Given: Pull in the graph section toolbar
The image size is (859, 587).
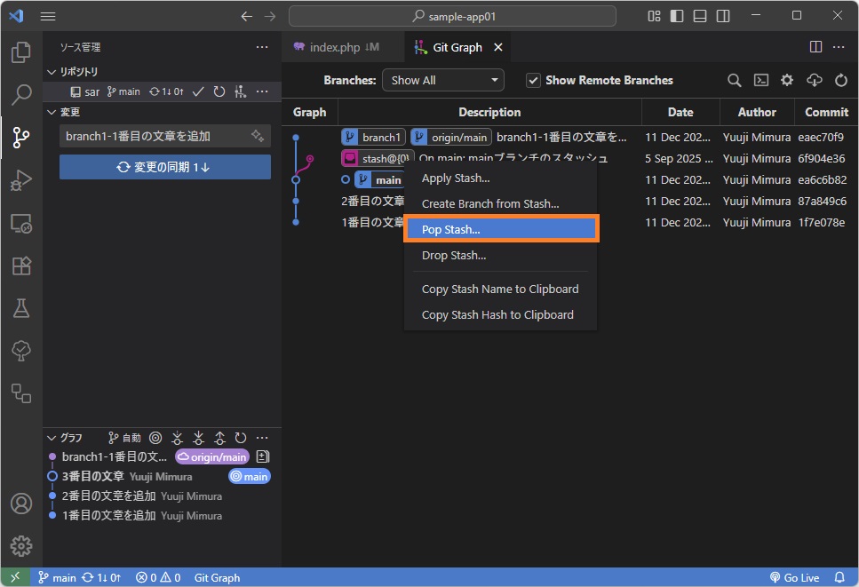Looking at the screenshot, I should (x=198, y=438).
